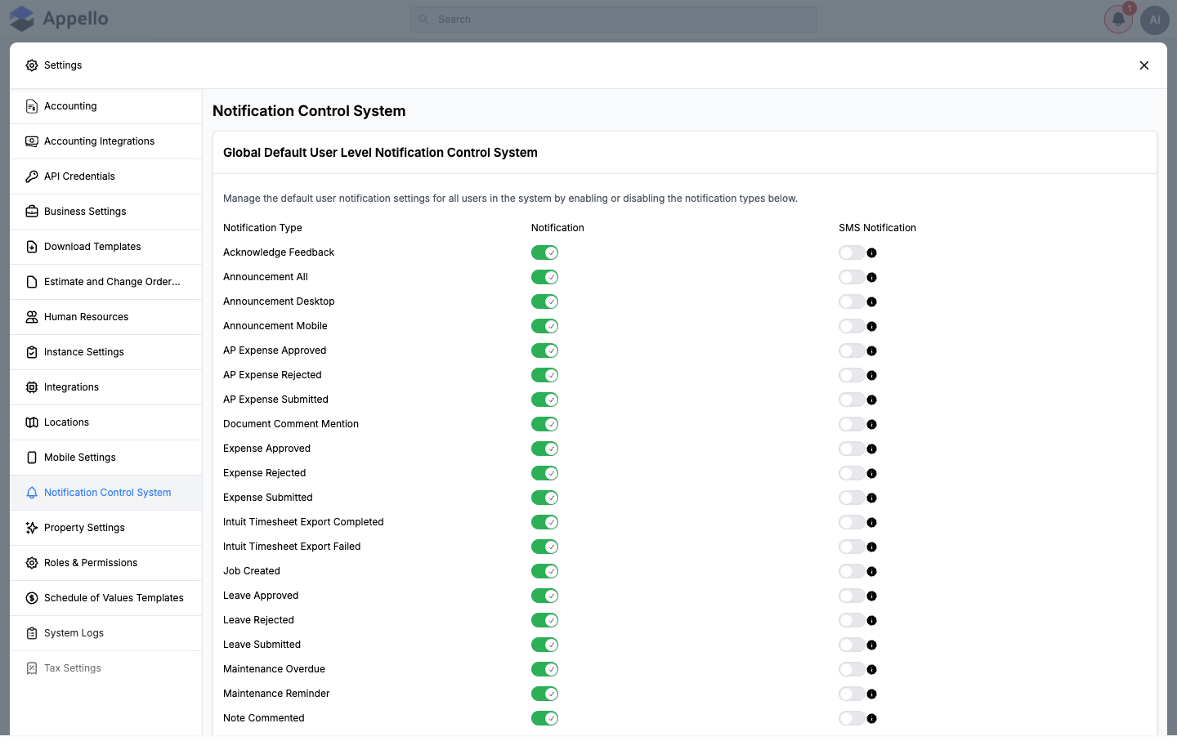Disable Acknowledge Feedback notification toggle
Viewport: 1177px width, 750px height.
coord(544,252)
